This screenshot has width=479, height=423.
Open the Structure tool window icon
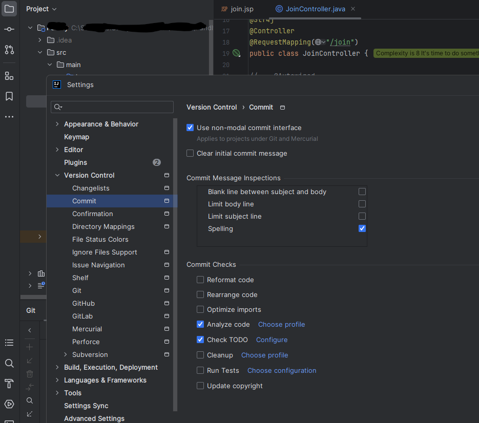pyautogui.click(x=9, y=76)
